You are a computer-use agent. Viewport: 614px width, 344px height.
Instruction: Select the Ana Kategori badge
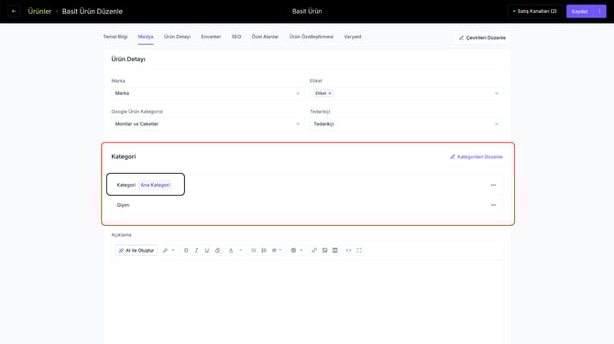point(155,185)
